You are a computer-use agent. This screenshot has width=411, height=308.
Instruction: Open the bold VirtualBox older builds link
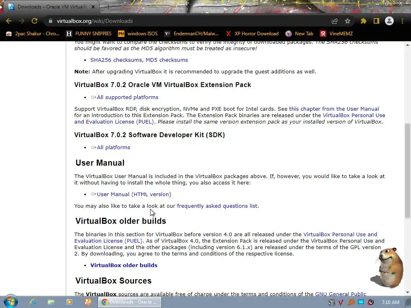pos(124,265)
